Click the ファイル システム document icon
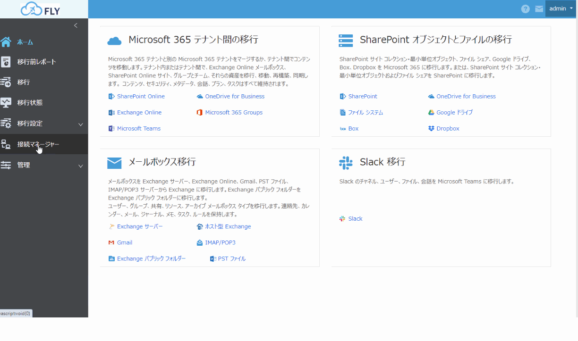This screenshot has height=341, width=578. point(343,112)
